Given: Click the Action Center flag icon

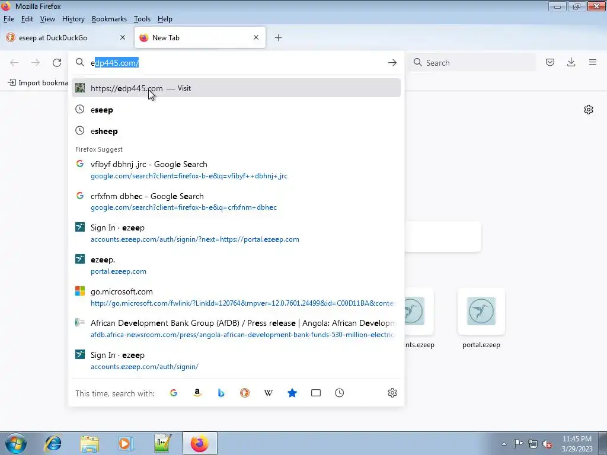Looking at the screenshot, I should click(x=518, y=443).
